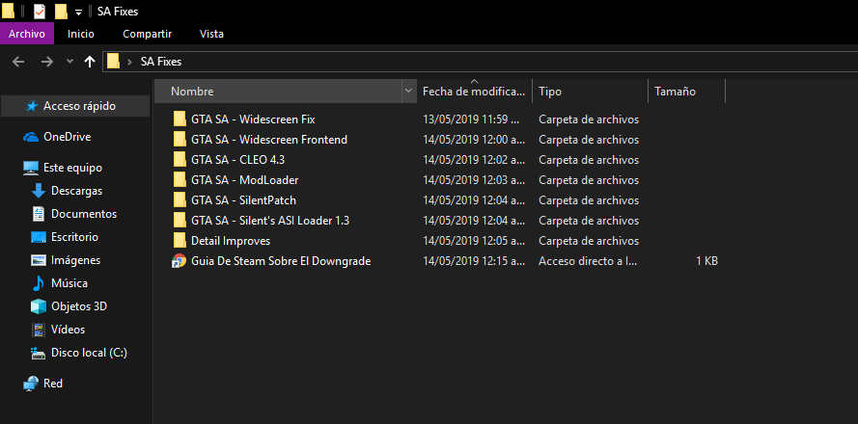Click the OneDrive cloud icon
858x424 pixels.
pyautogui.click(x=31, y=137)
